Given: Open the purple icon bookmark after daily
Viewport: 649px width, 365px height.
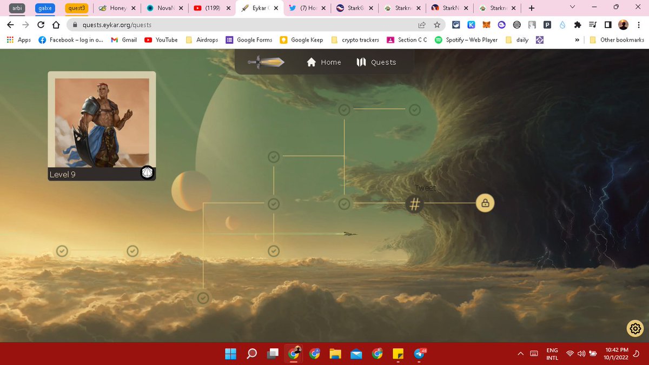Looking at the screenshot, I should click(x=539, y=40).
